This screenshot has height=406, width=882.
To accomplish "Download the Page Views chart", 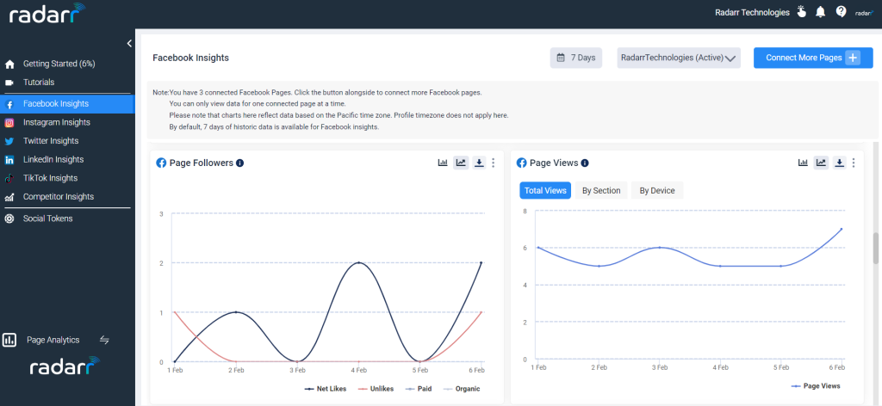I will [x=839, y=163].
